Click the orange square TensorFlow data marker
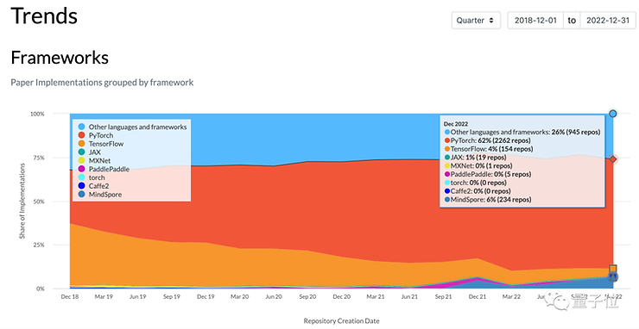 point(613,269)
